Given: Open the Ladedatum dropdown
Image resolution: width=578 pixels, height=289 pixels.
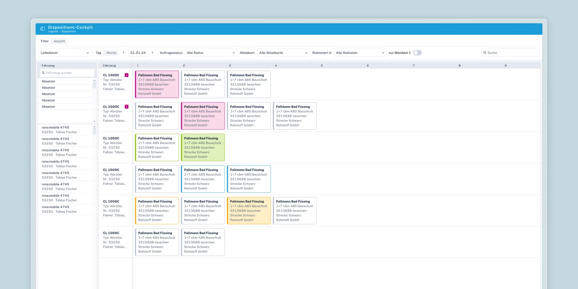Looking at the screenshot, I should pyautogui.click(x=65, y=53).
